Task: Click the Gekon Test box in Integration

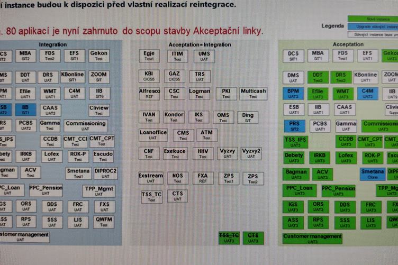Action: click(x=99, y=56)
